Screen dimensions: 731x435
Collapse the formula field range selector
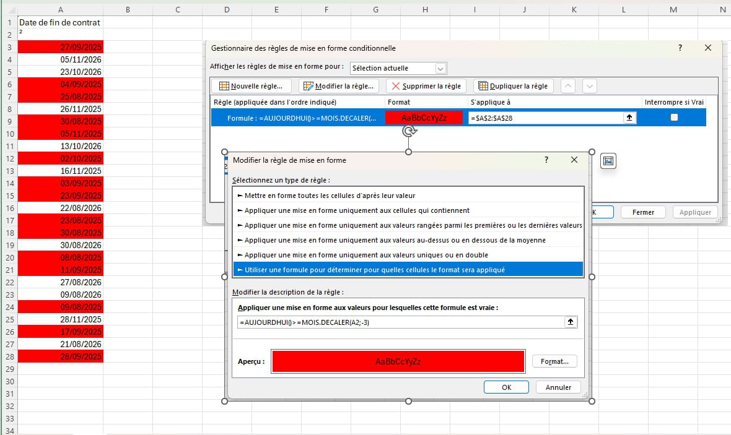571,322
